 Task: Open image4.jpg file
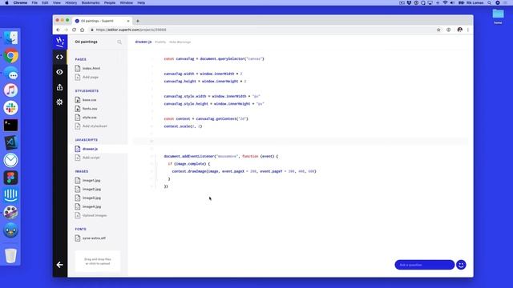[91, 206]
